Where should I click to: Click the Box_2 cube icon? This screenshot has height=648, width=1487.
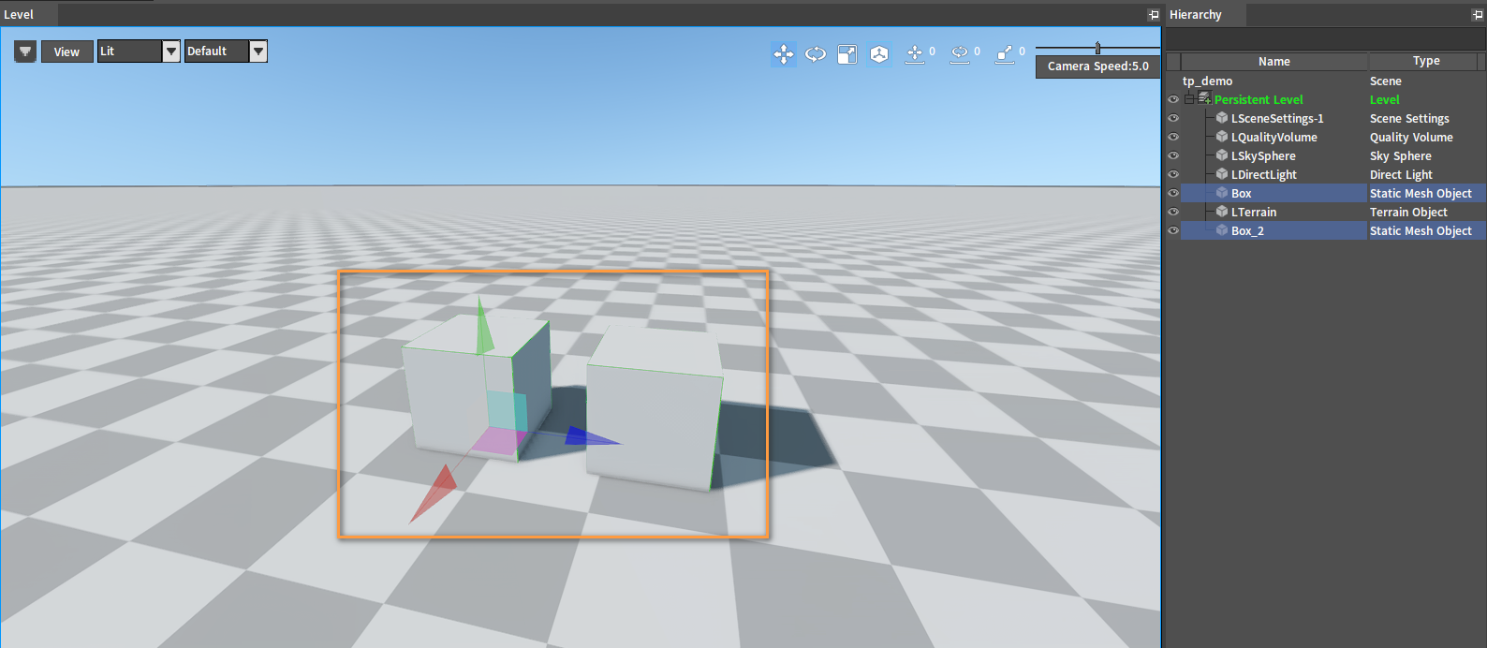click(1222, 230)
